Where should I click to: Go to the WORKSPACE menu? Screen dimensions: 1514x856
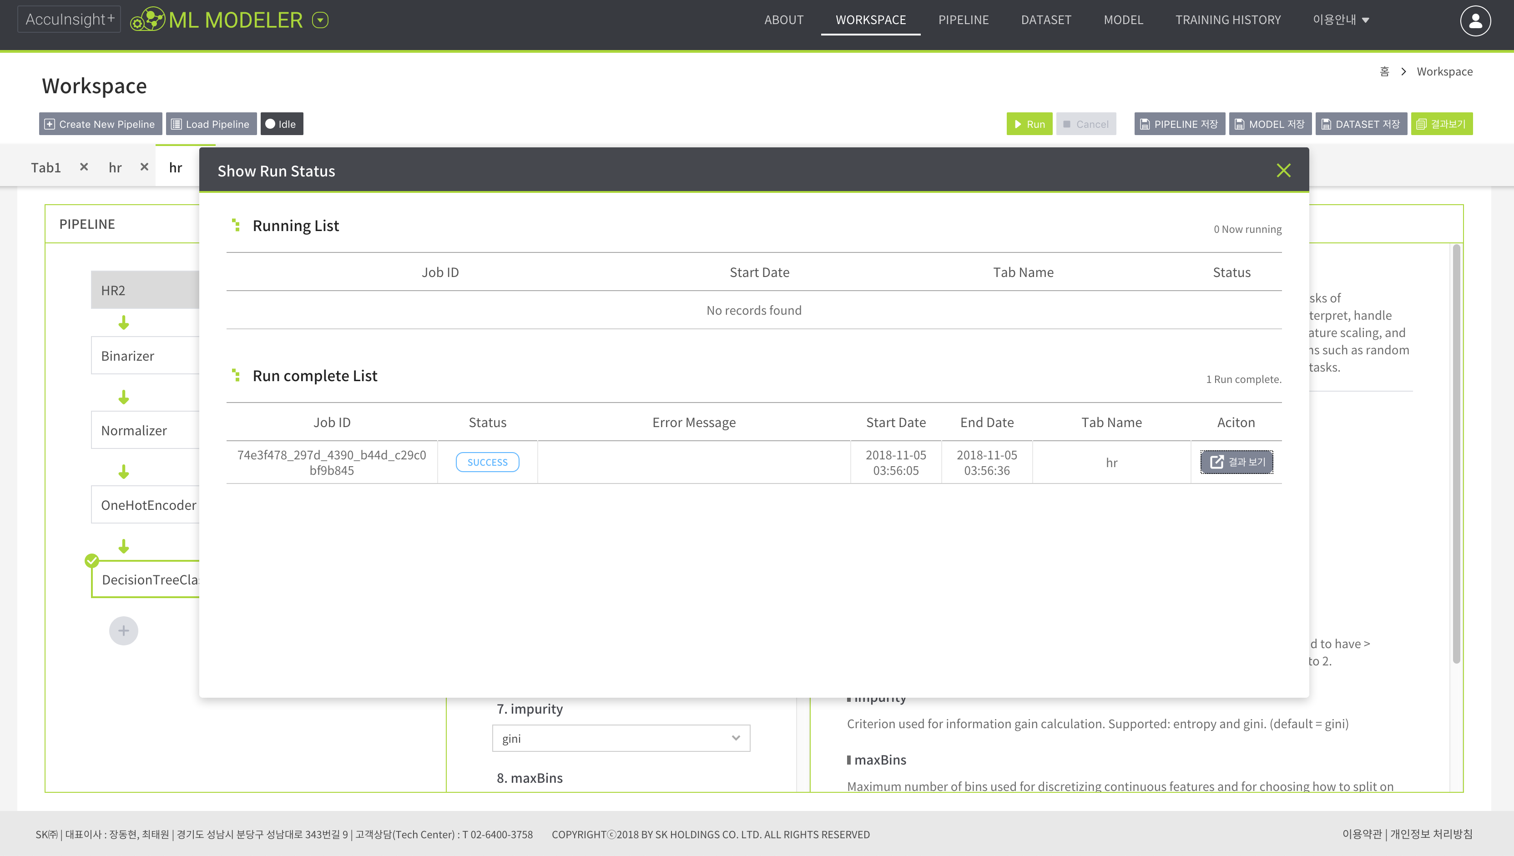pyautogui.click(x=870, y=20)
